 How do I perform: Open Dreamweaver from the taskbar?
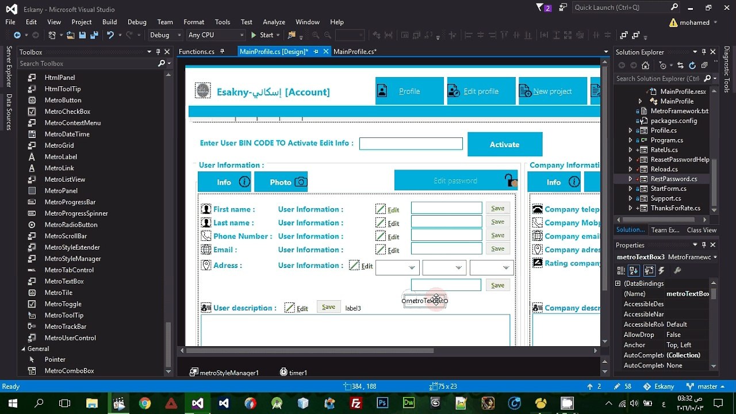(409, 403)
